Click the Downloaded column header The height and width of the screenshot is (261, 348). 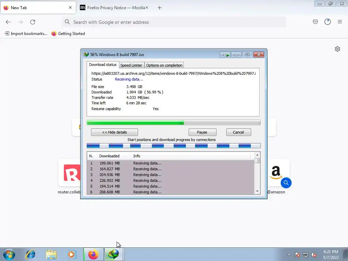pyautogui.click(x=114, y=156)
